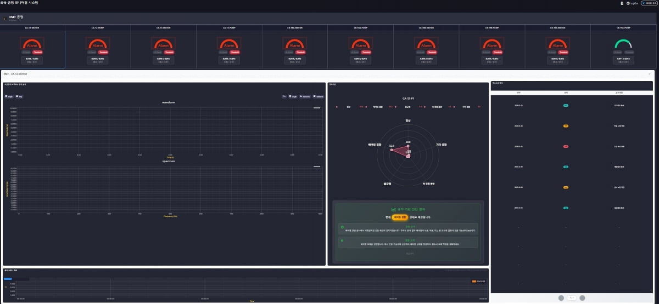Go to previous page in maintenance table
The image size is (659, 304).
561,298
